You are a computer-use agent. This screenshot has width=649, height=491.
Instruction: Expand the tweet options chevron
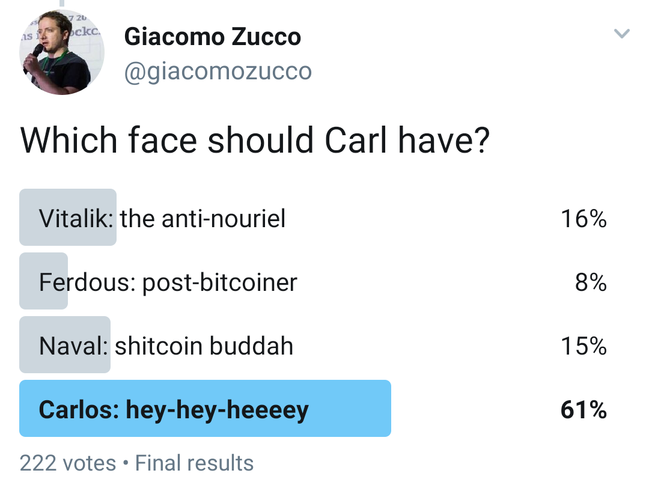pos(622,33)
